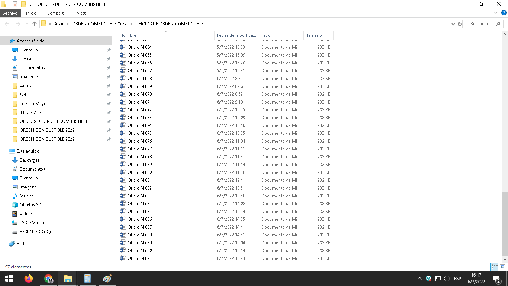Screen dimensions: 508x286
Task: Show hidden system tray icons
Action: [x=419, y=279]
